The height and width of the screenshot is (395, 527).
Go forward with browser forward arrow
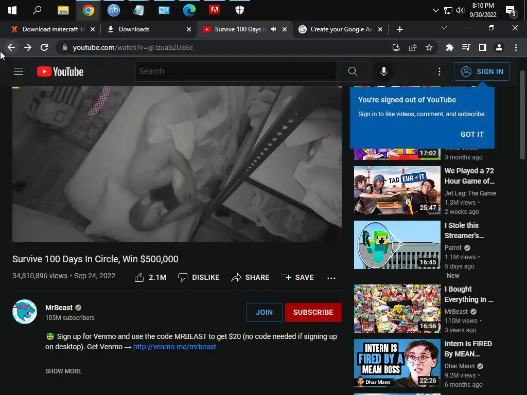28,47
